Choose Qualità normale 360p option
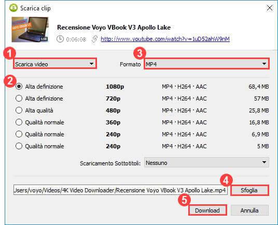This screenshot has height=225, width=278. coord(19,122)
